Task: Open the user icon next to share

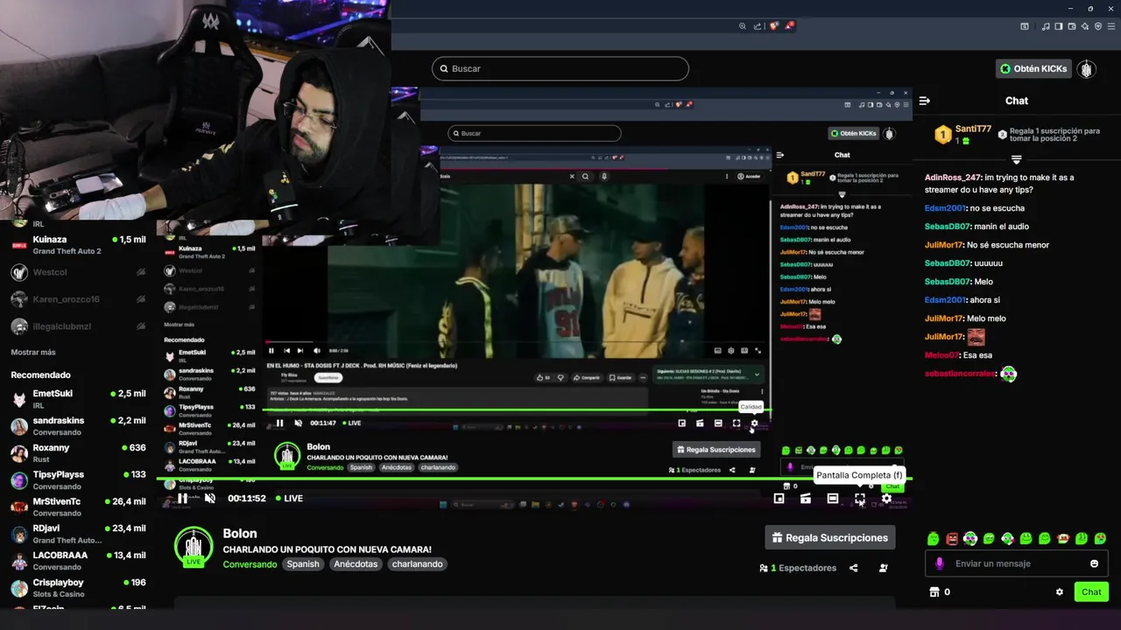Action: [883, 568]
